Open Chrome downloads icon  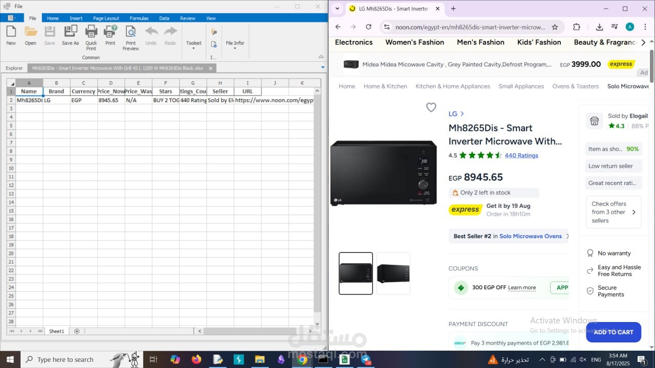599,27
